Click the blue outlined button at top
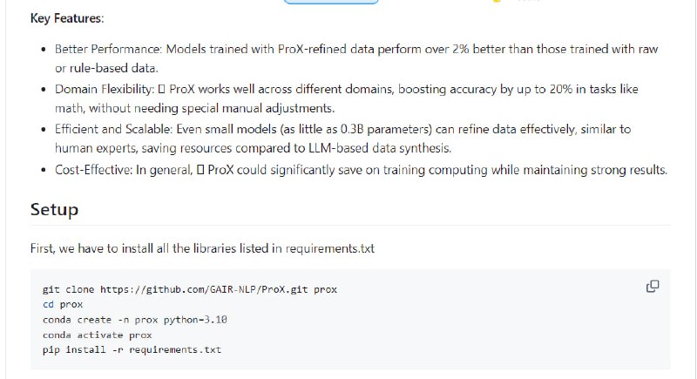697x379 pixels. tap(331, 3)
